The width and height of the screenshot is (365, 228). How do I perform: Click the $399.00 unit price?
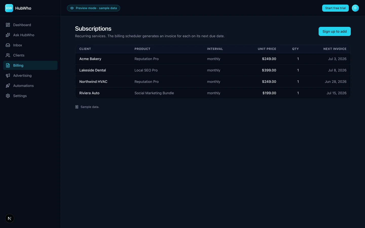coord(269,70)
